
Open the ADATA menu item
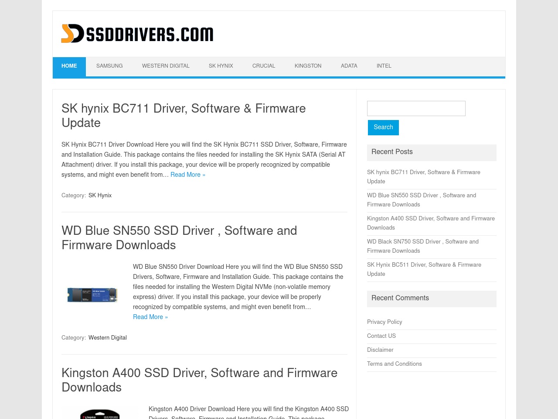click(349, 66)
